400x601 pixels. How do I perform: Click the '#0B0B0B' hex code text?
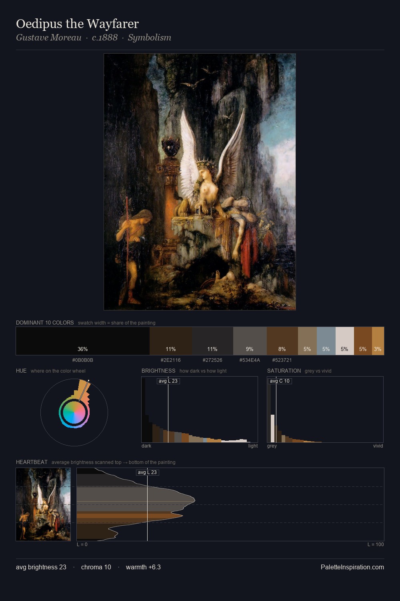coord(83,360)
